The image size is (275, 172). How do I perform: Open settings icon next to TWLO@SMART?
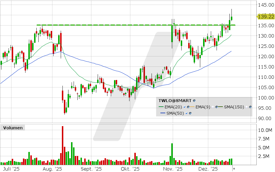click(x=194, y=101)
